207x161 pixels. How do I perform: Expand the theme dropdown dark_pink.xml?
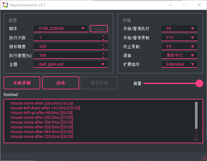(71, 64)
